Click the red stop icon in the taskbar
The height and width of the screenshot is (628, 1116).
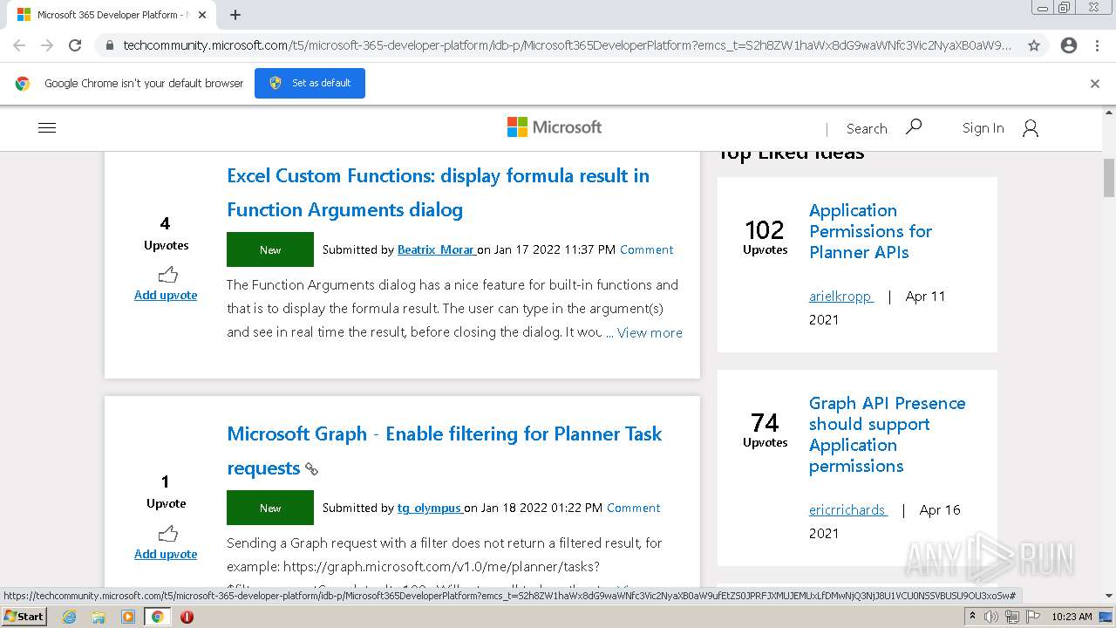click(187, 617)
